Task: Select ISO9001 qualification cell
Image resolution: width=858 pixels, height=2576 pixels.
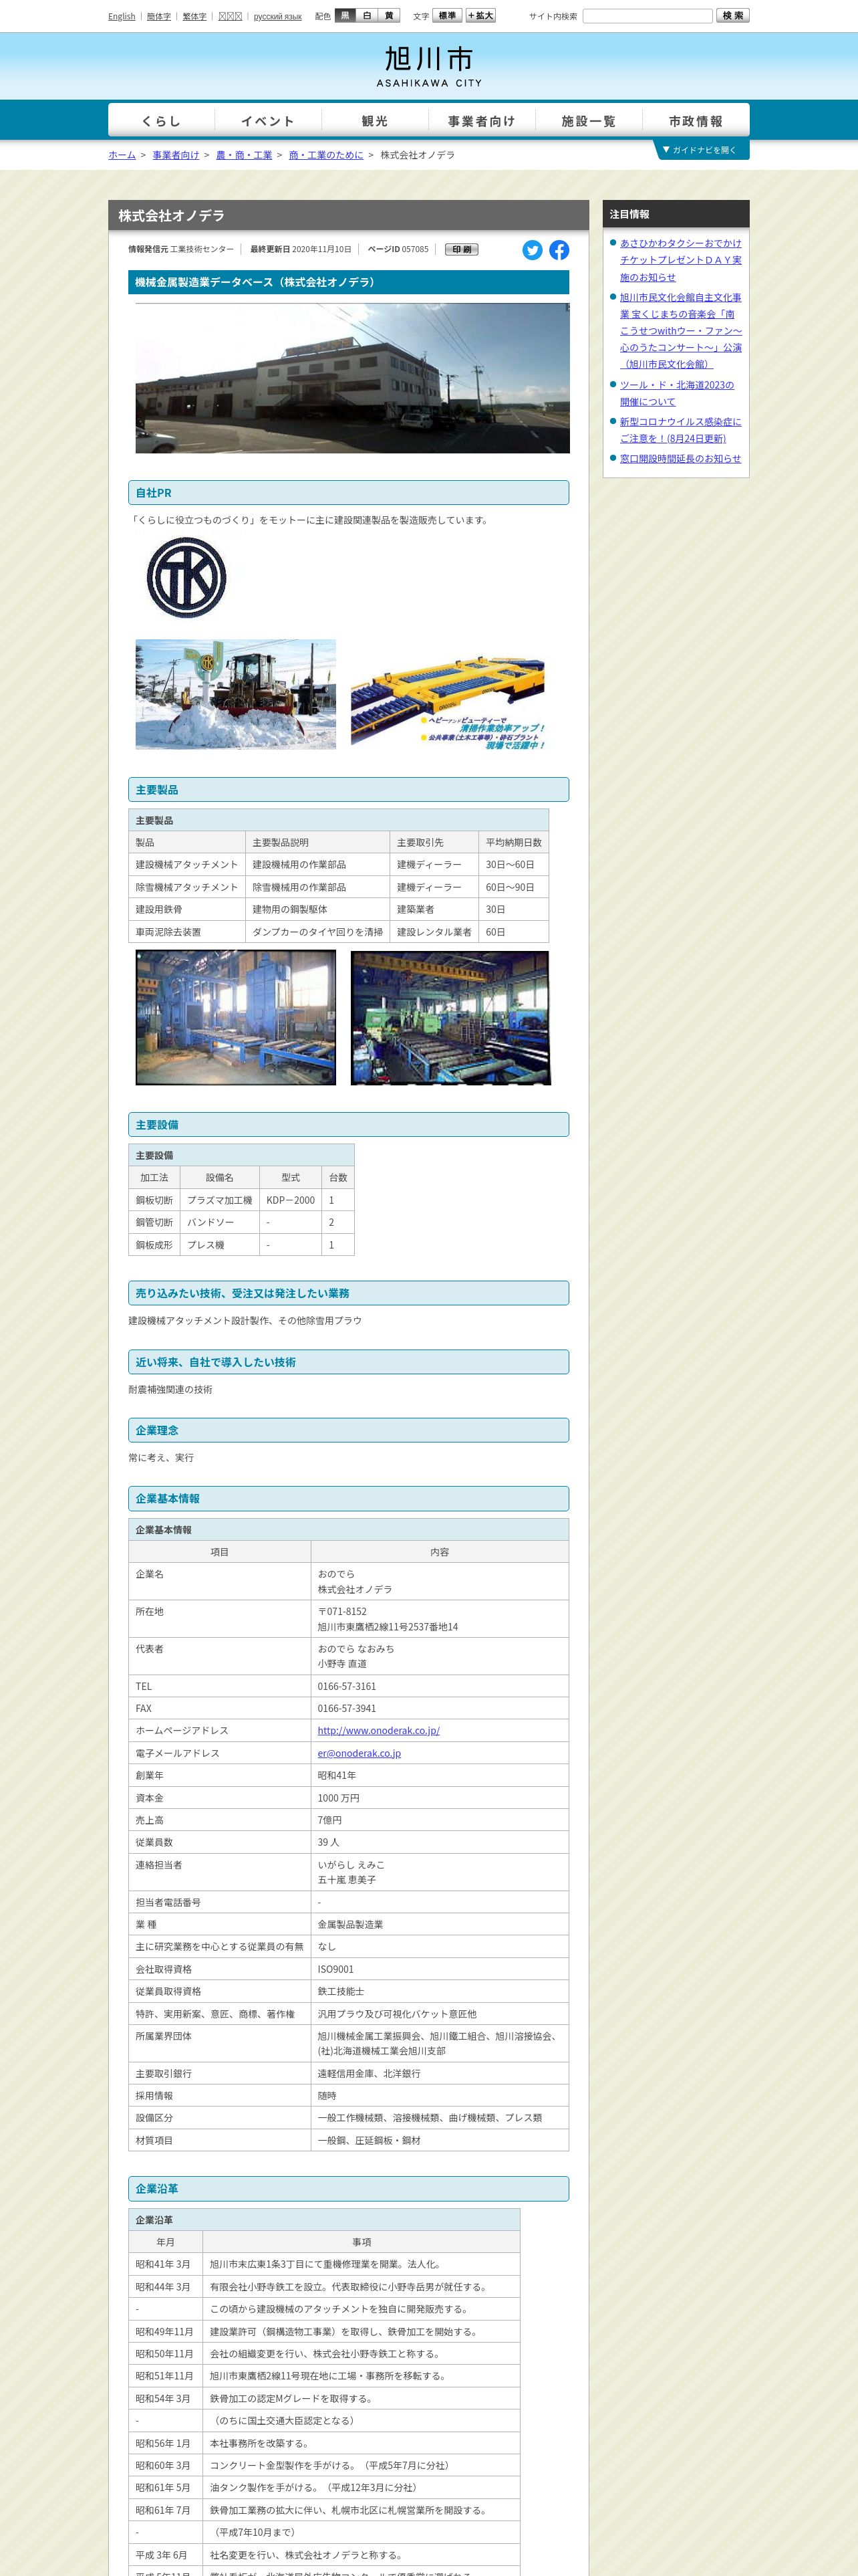Action: [440, 1969]
